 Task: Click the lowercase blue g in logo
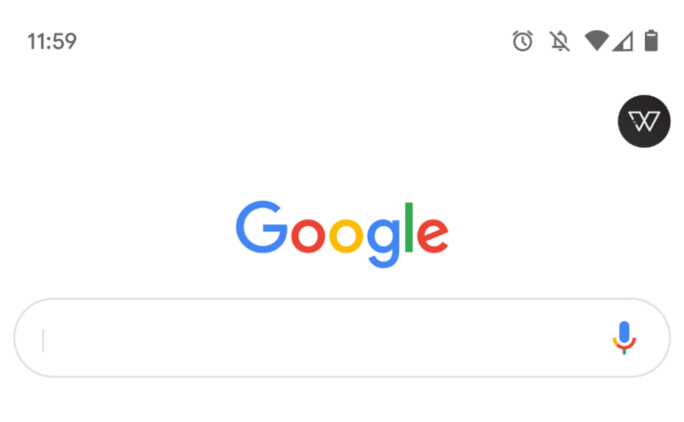coord(384,243)
